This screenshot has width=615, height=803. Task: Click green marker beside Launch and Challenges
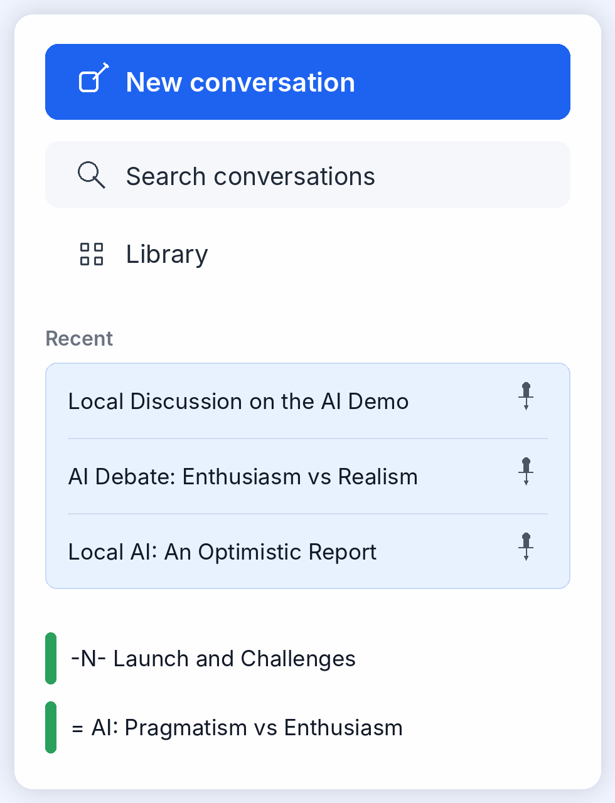[x=51, y=659]
